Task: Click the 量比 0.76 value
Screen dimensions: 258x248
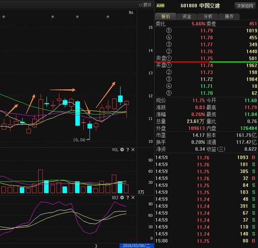Action: (252, 122)
